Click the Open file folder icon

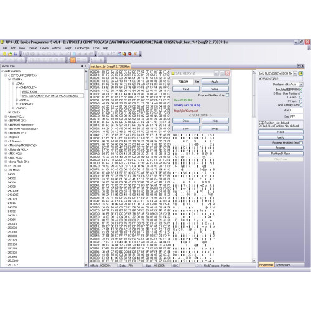(x=10, y=54)
